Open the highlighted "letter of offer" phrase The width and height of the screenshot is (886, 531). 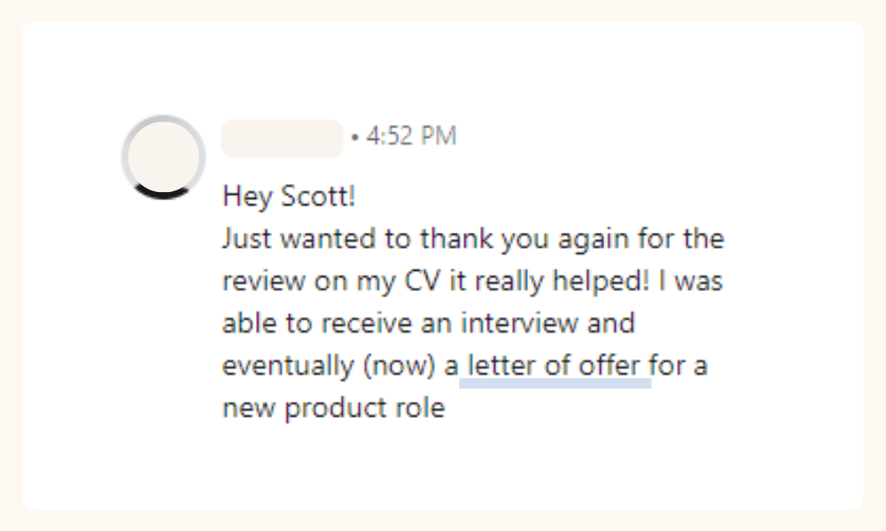coord(554,366)
